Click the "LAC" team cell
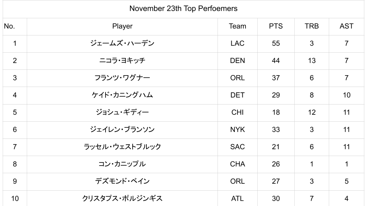This screenshot has height=206, width=367. [237, 43]
